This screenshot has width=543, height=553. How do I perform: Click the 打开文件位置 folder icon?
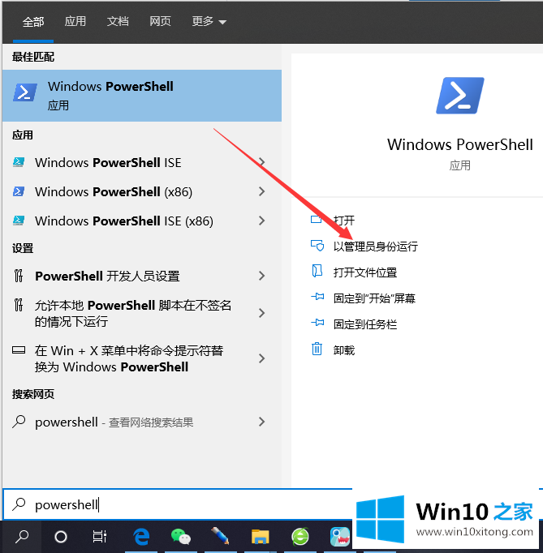(317, 271)
